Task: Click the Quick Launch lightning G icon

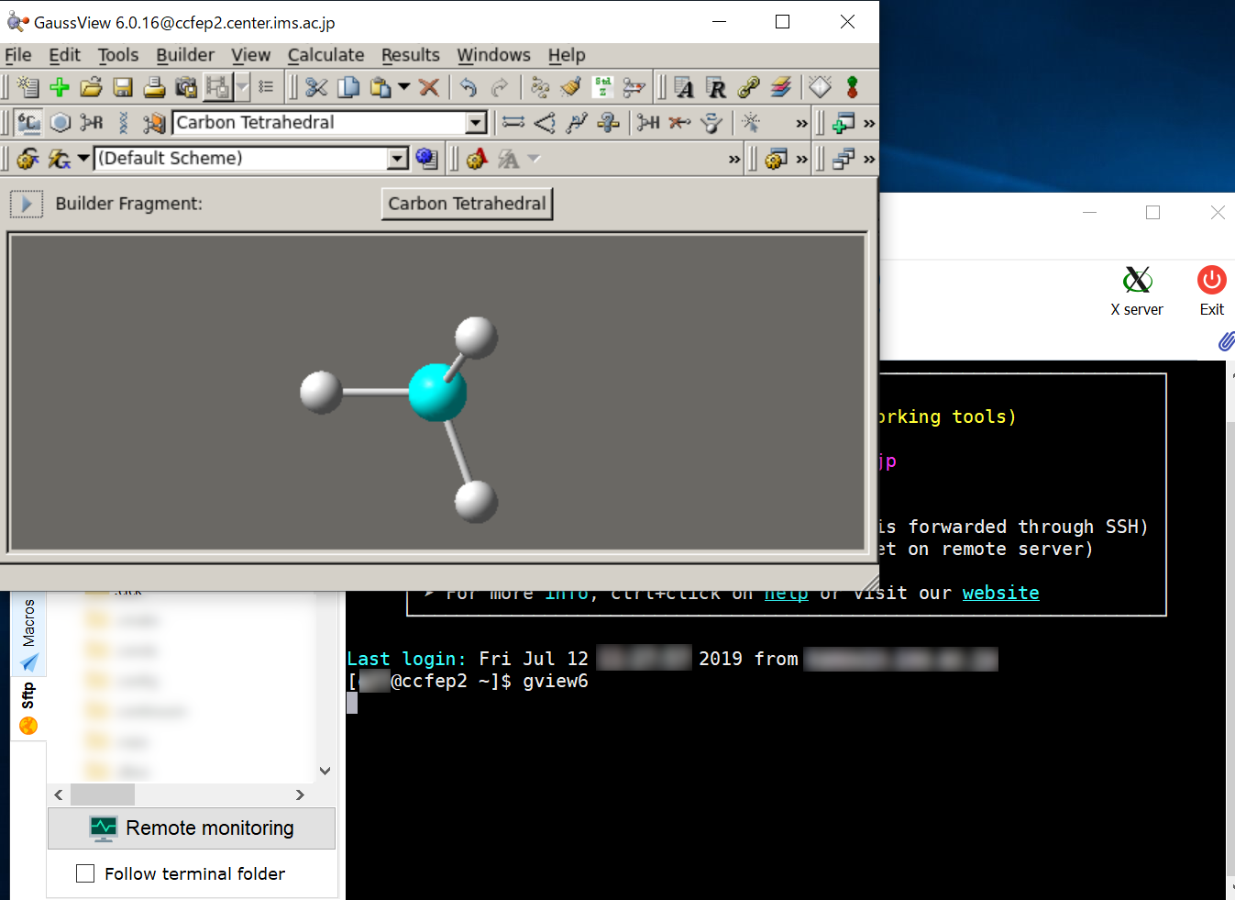Action: (60, 159)
